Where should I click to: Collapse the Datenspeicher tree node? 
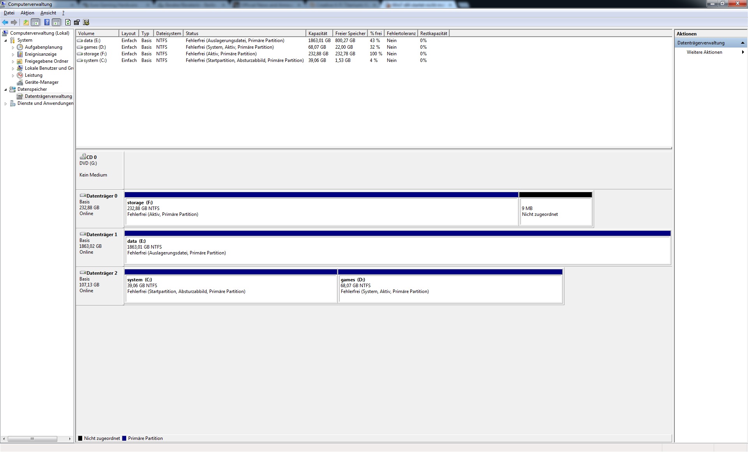point(5,90)
